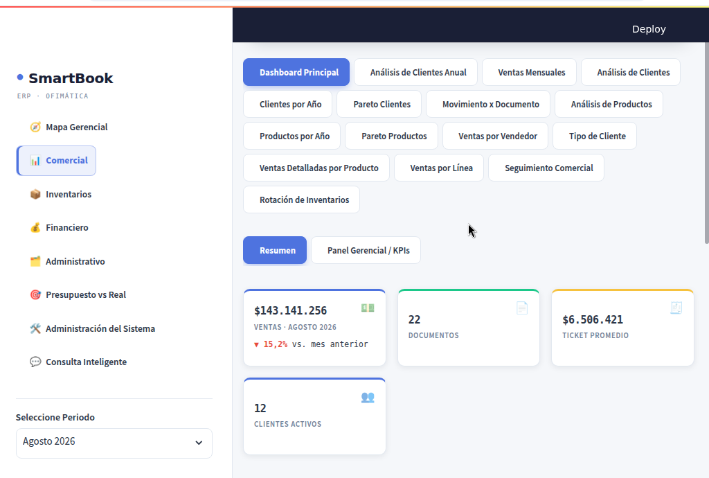Click the Deploy button in the header
709x478 pixels.
coord(649,29)
